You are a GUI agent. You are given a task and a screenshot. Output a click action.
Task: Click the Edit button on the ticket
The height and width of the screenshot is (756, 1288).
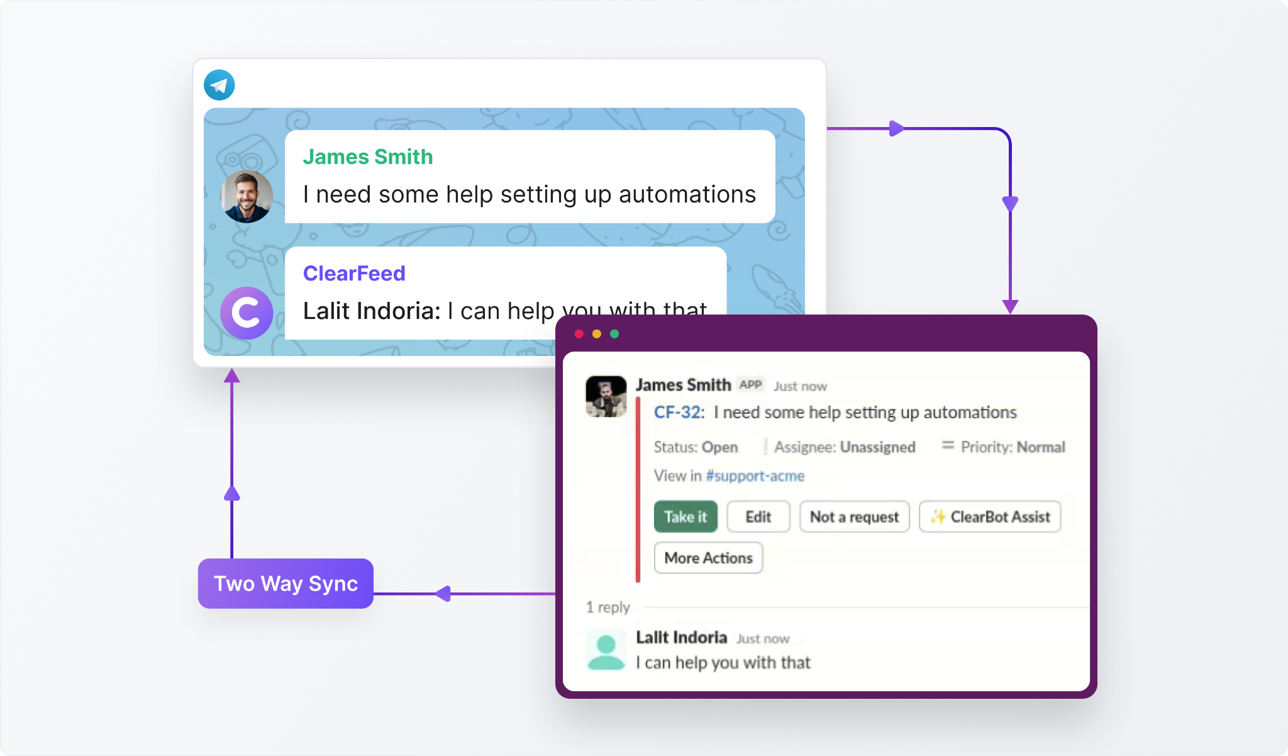[x=758, y=516]
